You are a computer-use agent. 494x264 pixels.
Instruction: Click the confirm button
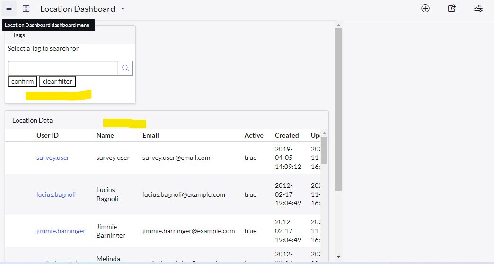[22, 81]
